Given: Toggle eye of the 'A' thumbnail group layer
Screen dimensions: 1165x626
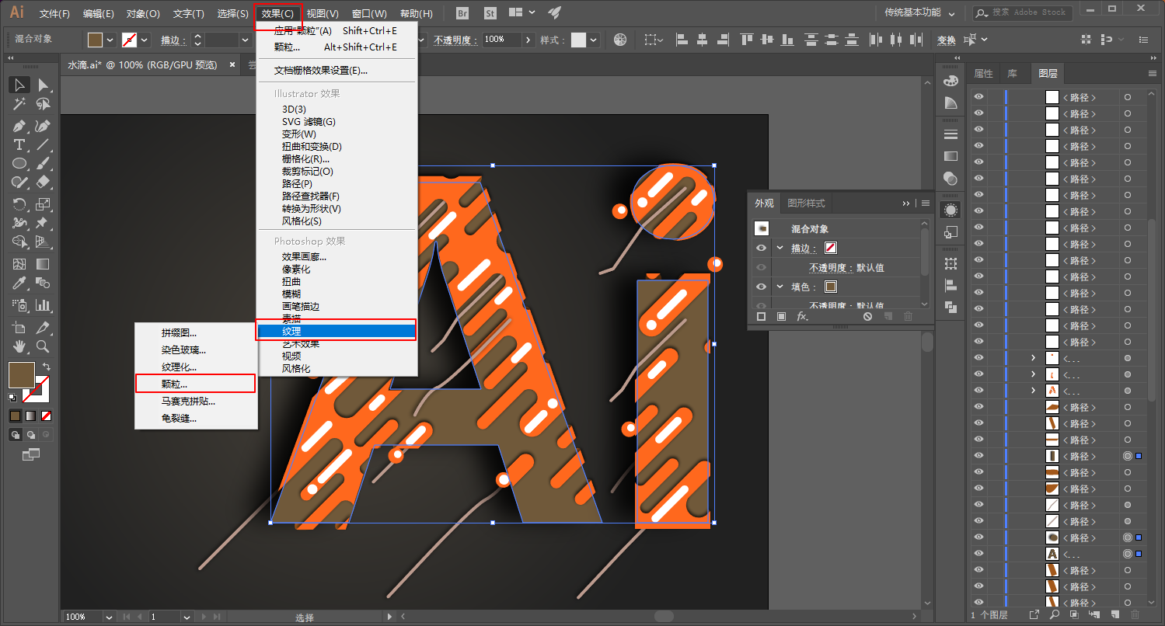Looking at the screenshot, I should pyautogui.click(x=978, y=554).
